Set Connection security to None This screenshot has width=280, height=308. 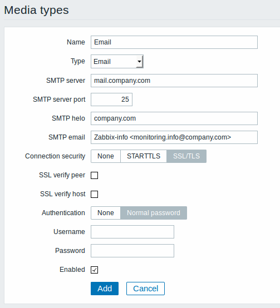click(x=106, y=156)
